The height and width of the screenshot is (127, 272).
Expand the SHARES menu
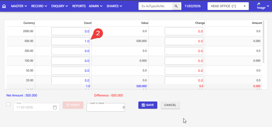click(x=114, y=6)
